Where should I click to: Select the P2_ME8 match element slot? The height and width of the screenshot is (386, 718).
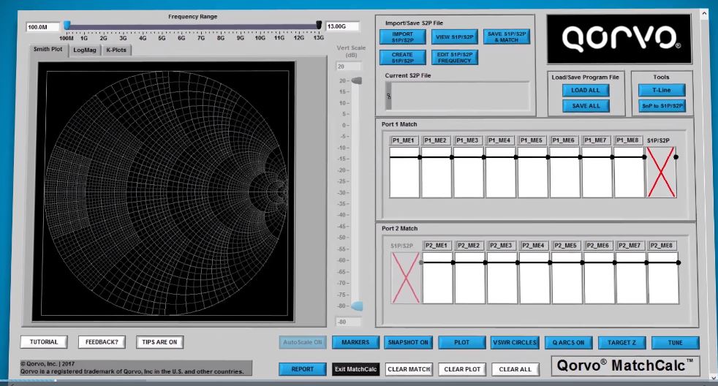tap(663, 278)
